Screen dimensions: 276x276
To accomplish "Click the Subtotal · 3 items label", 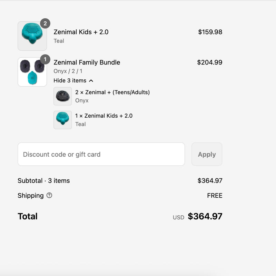I will tap(44, 180).
